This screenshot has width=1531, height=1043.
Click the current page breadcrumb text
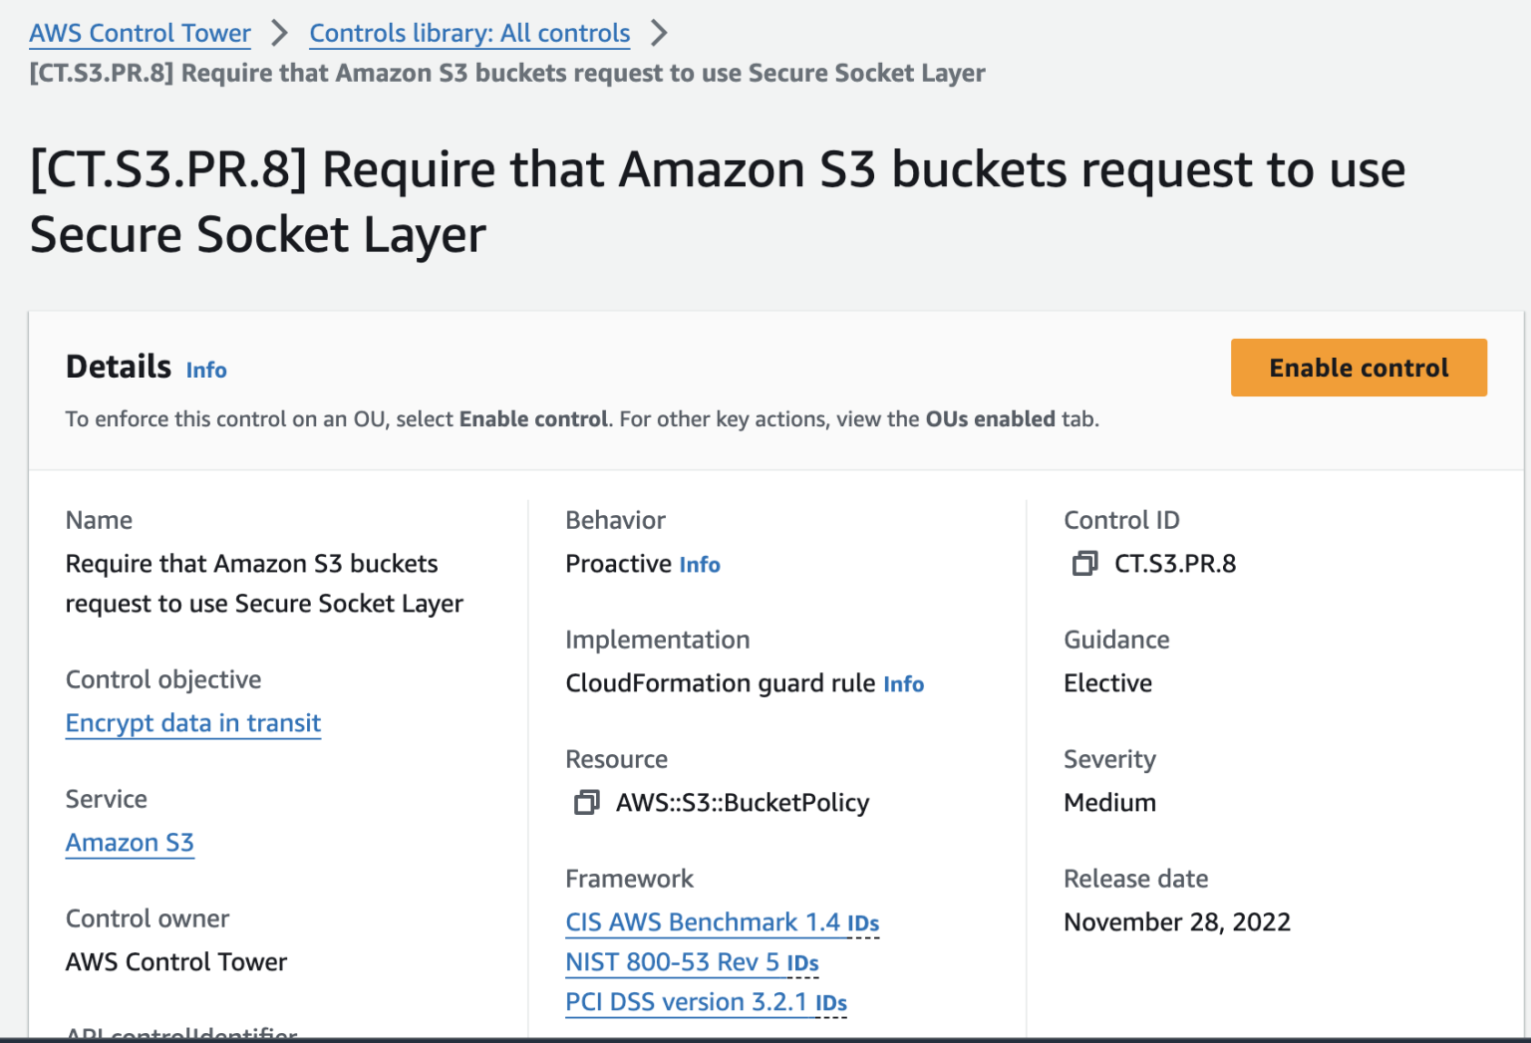pyautogui.click(x=506, y=73)
